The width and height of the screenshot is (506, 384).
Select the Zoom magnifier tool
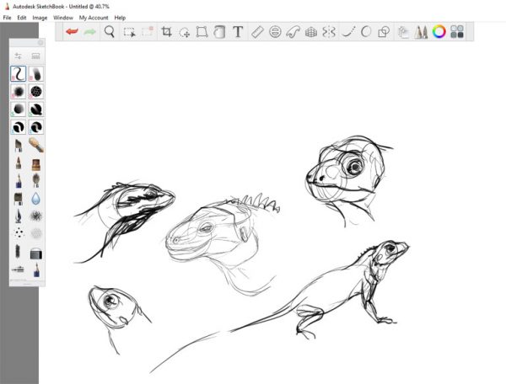point(110,32)
